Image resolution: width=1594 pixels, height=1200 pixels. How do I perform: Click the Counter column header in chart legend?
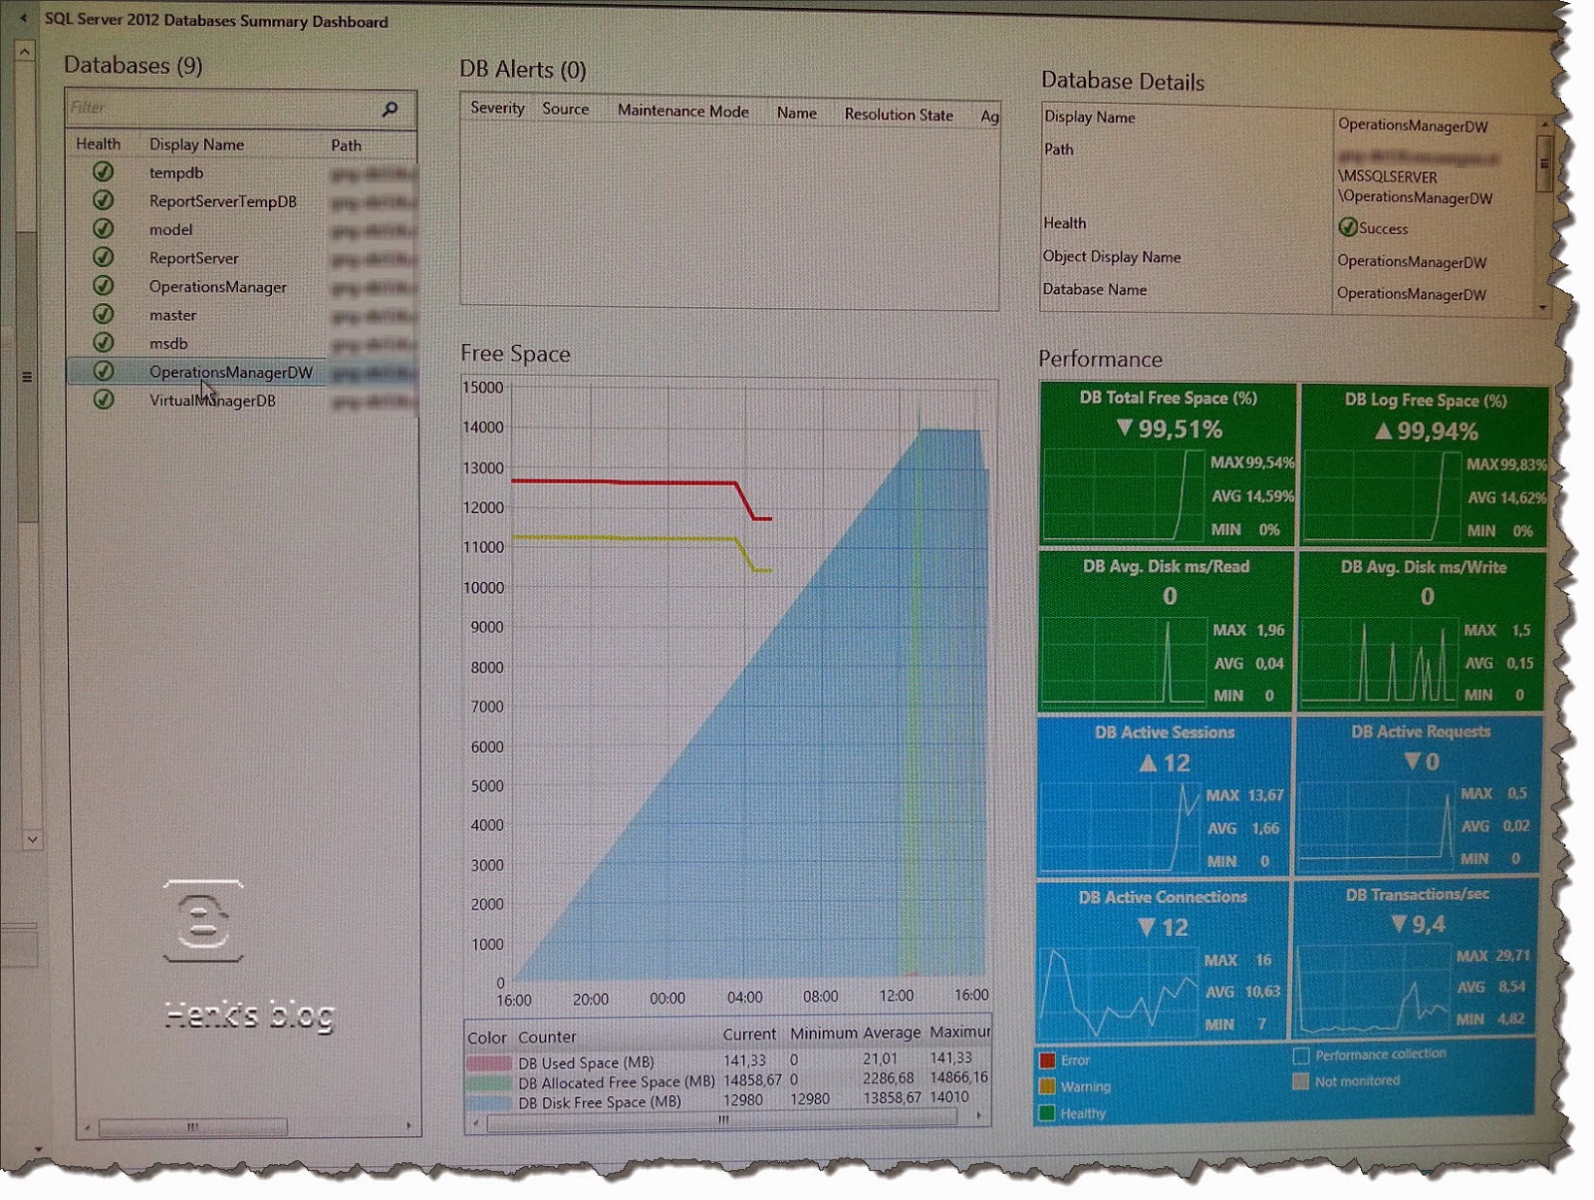547,1037
